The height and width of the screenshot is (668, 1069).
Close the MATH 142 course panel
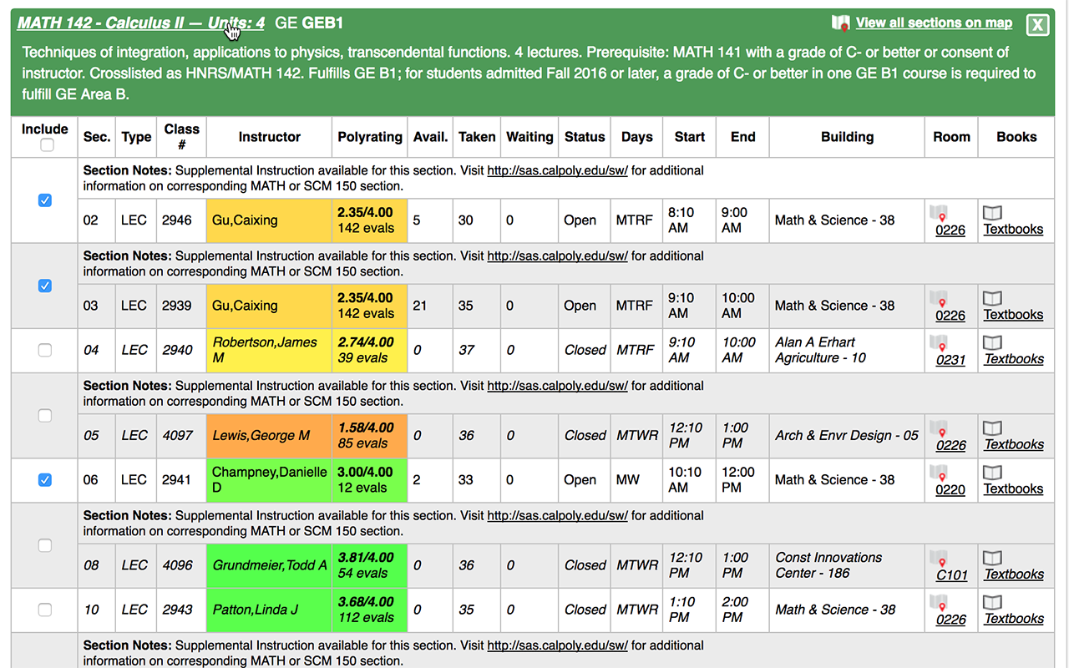click(x=1037, y=25)
